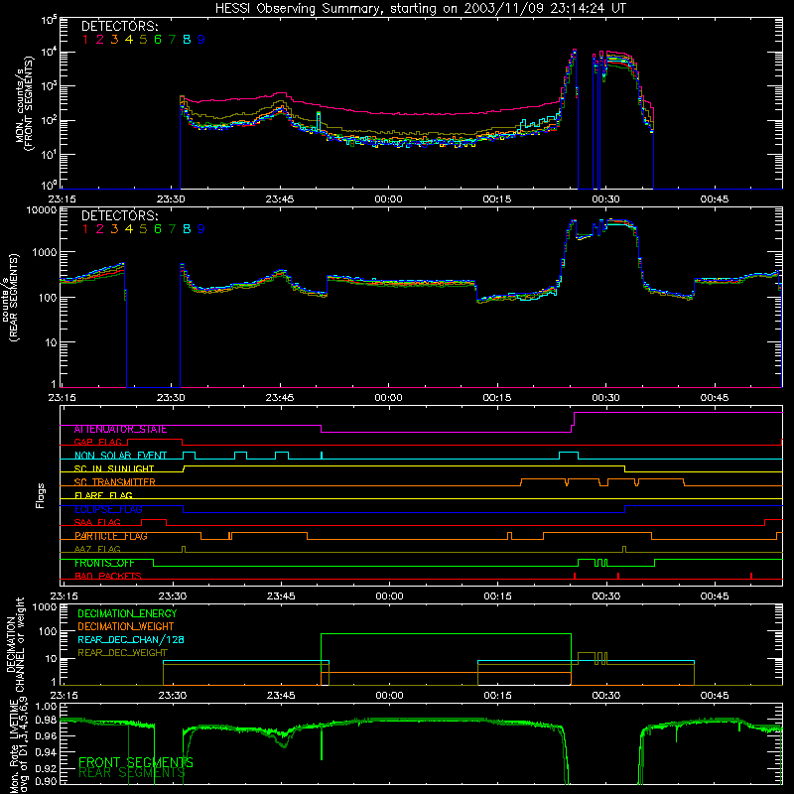Click the FLARE_FLAG label
794x794 pixels.
pyautogui.click(x=103, y=495)
